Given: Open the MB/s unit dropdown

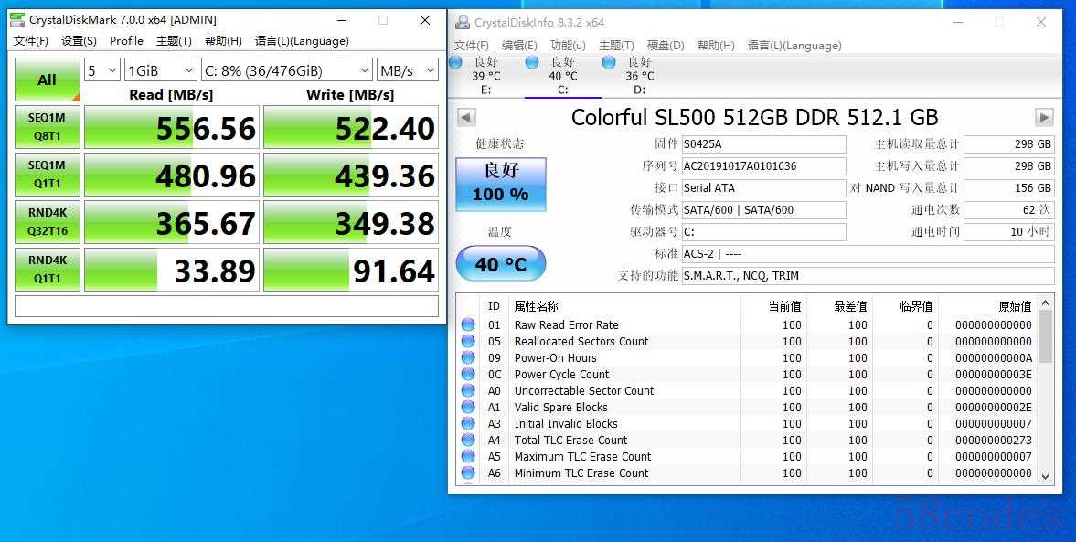Looking at the screenshot, I should [x=407, y=70].
